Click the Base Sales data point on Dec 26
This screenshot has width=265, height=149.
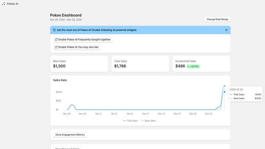[225, 92]
